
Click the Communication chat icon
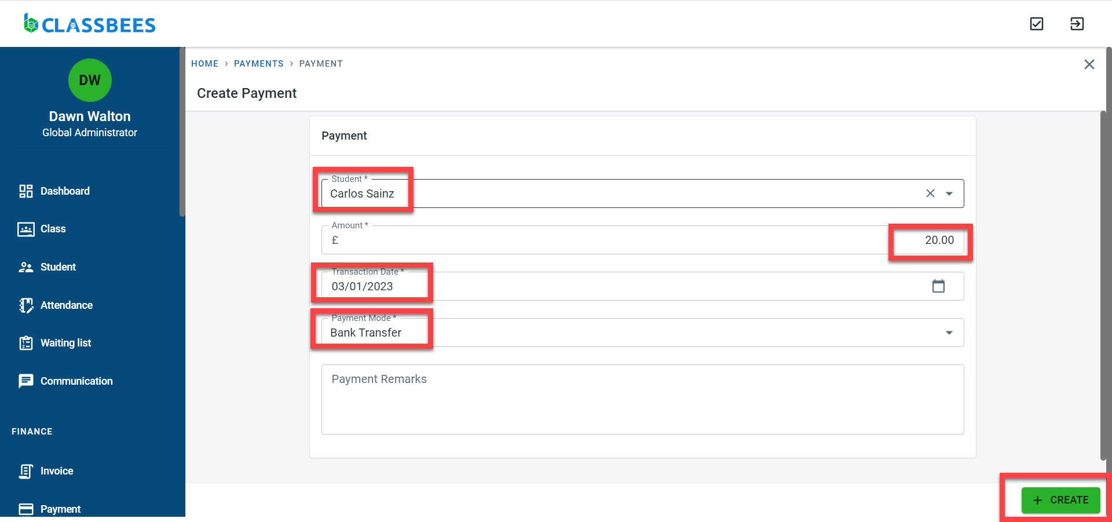coord(25,381)
